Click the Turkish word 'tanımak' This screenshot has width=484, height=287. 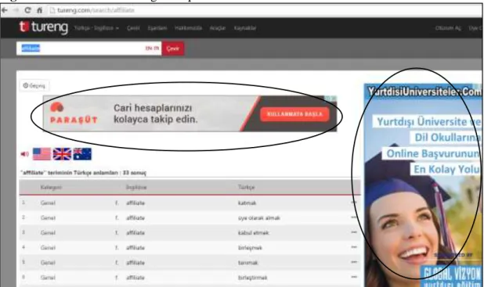[x=248, y=263]
